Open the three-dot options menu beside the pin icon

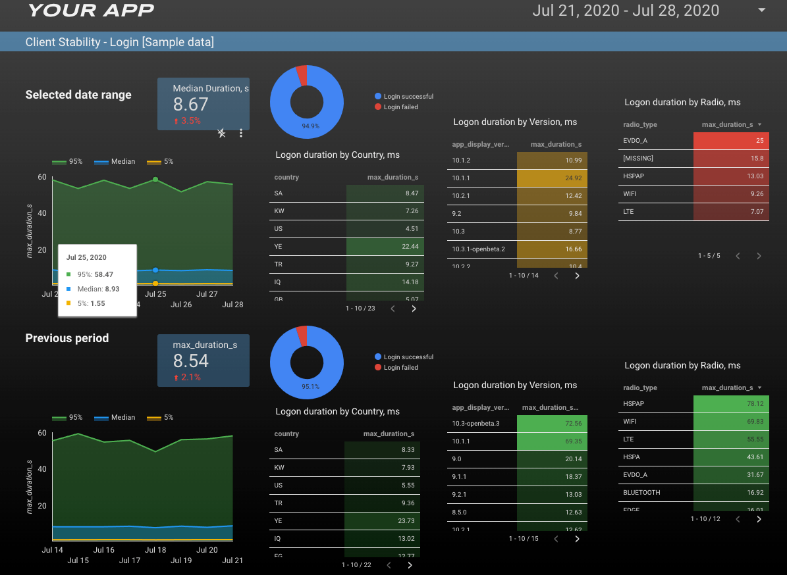[241, 133]
